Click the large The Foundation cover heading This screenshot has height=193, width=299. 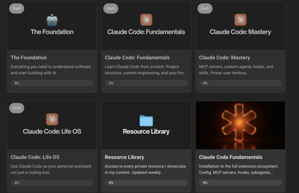click(52, 32)
